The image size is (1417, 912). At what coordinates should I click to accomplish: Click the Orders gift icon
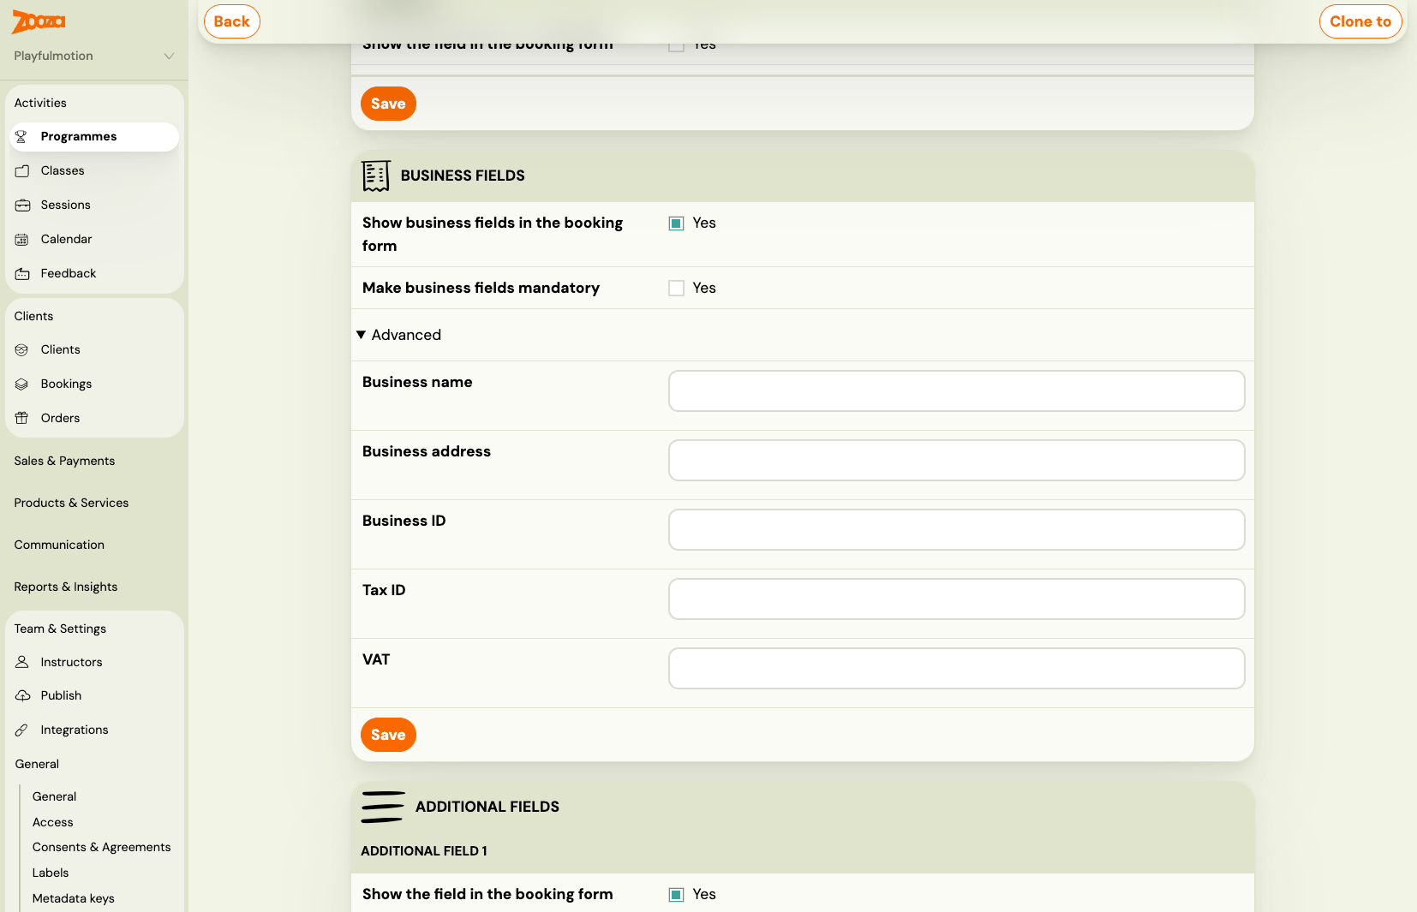[x=22, y=419]
